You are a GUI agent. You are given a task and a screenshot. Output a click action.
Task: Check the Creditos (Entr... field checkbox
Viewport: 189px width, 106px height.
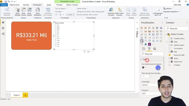[170, 39]
